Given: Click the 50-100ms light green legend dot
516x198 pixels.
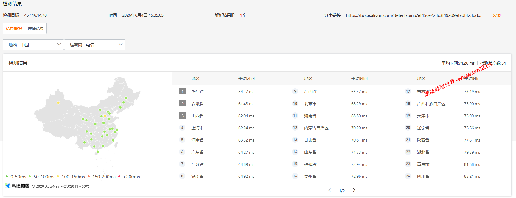Looking at the screenshot, I should pos(30,176).
